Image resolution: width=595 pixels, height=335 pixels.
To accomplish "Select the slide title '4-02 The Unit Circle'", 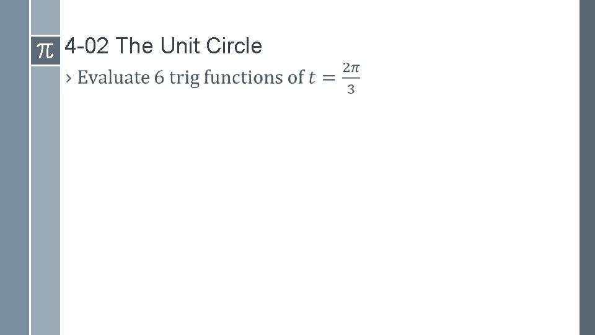I will click(163, 46).
